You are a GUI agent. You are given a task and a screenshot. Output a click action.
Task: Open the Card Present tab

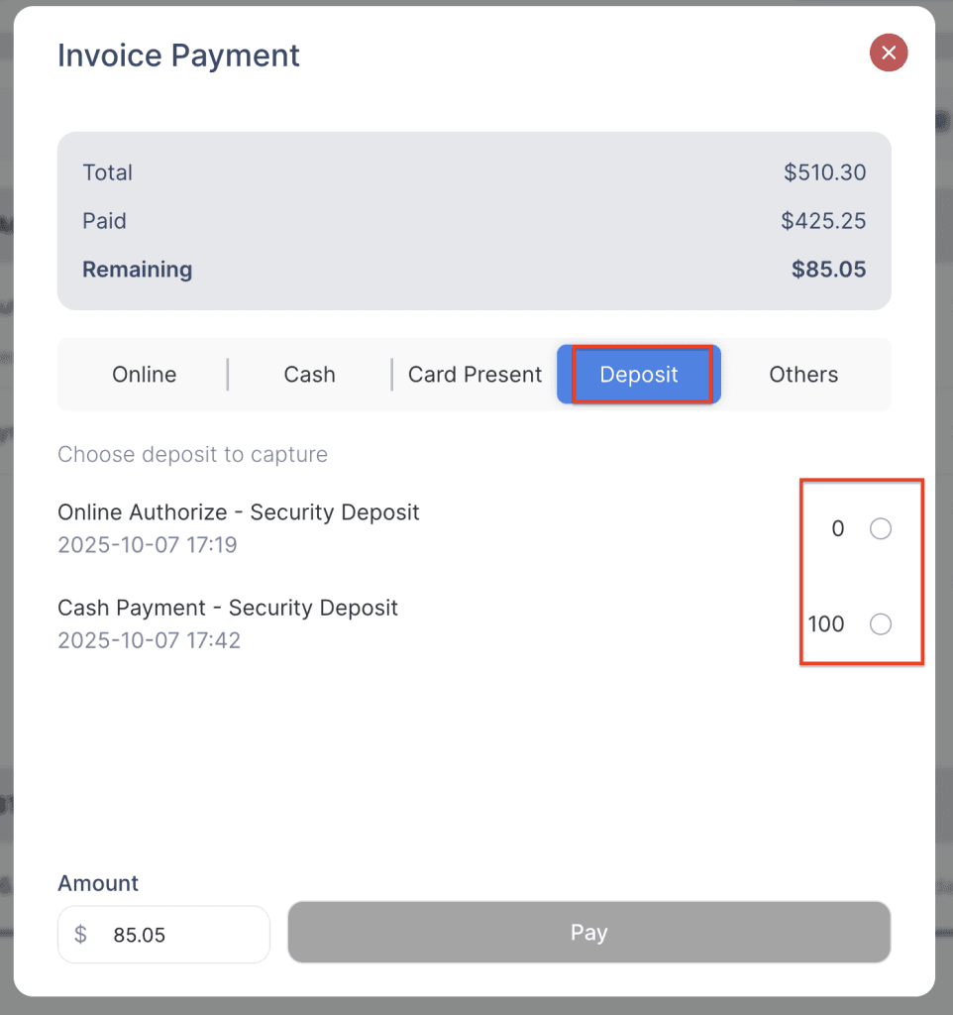(x=475, y=375)
